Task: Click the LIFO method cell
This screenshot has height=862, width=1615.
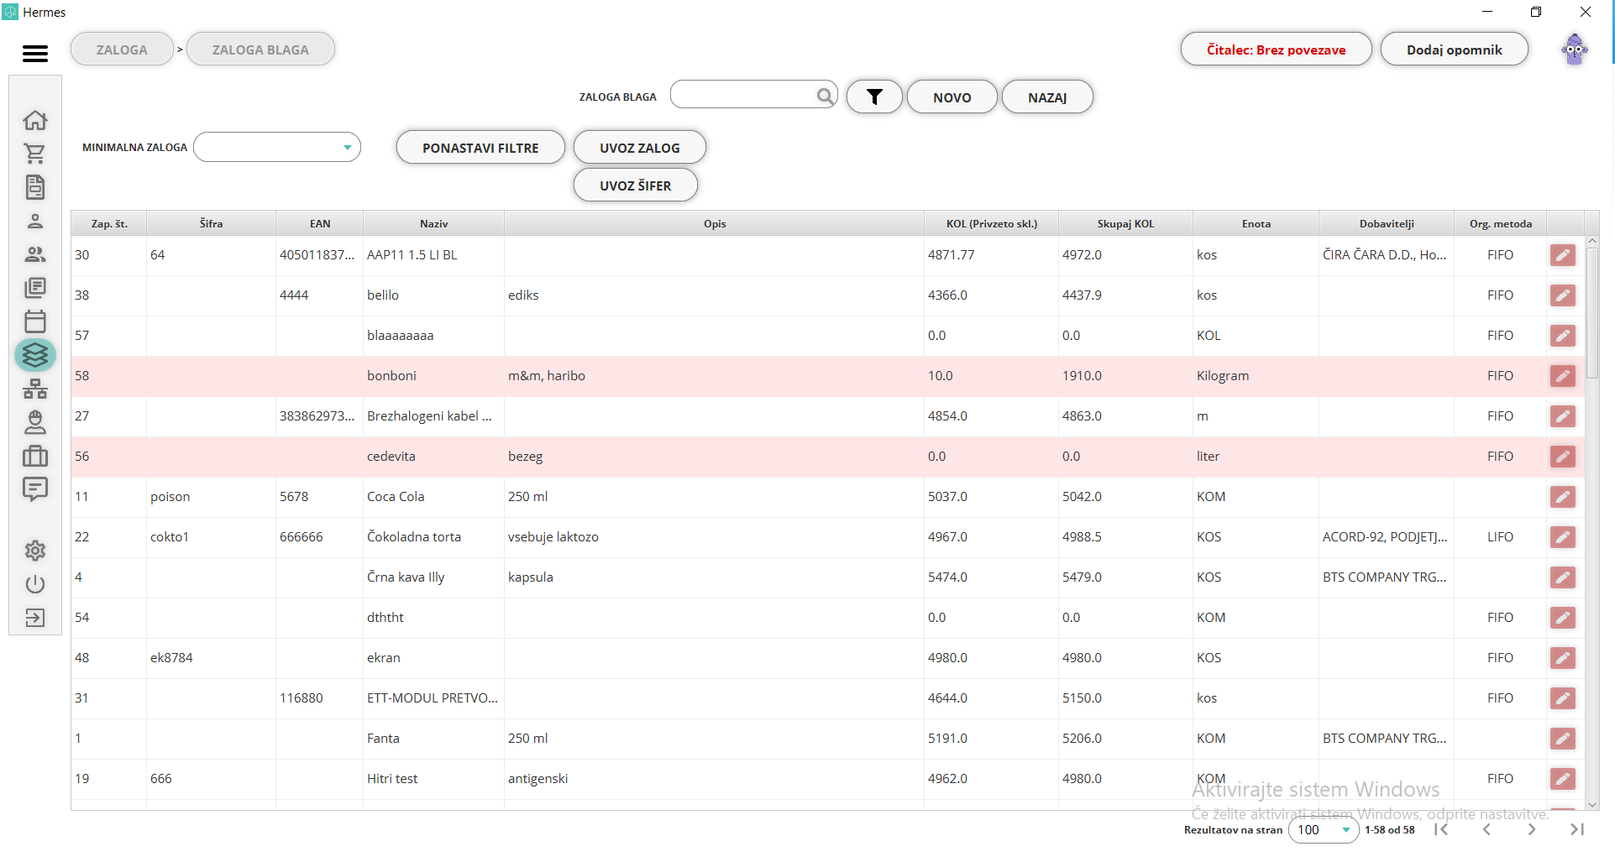Action: 1500,537
